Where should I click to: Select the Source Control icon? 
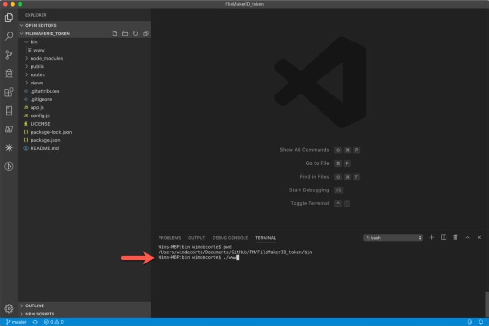click(8, 55)
